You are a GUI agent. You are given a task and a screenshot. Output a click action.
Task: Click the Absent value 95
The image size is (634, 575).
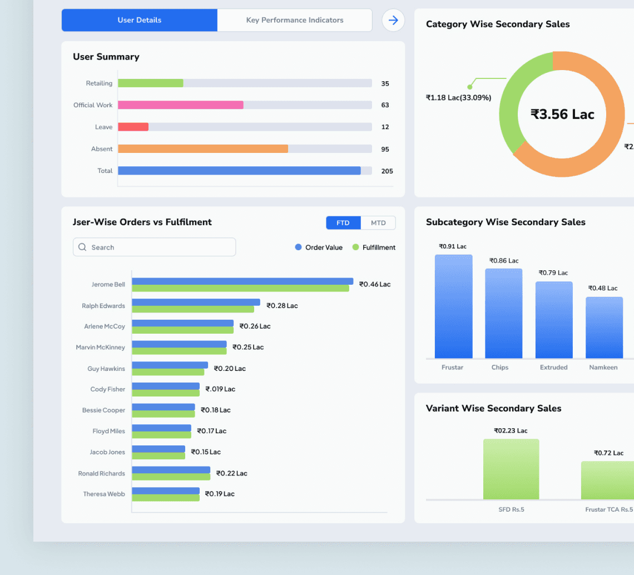click(385, 149)
